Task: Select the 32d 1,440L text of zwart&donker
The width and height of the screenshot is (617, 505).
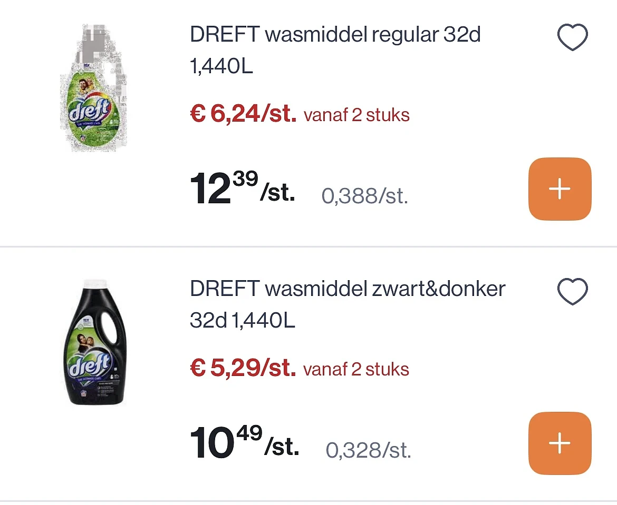Action: click(x=243, y=320)
